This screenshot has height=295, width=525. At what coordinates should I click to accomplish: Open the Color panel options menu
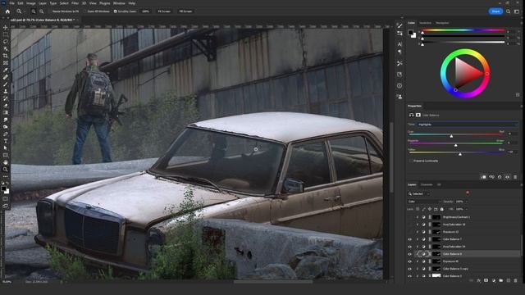point(521,23)
